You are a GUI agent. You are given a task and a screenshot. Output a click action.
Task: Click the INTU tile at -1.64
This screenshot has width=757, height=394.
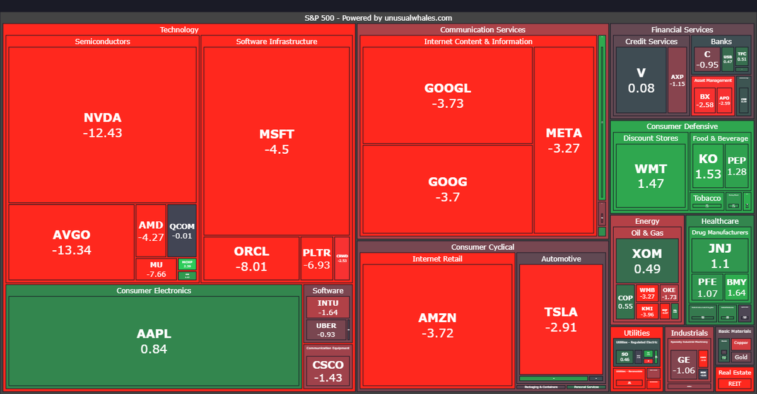tap(327, 307)
